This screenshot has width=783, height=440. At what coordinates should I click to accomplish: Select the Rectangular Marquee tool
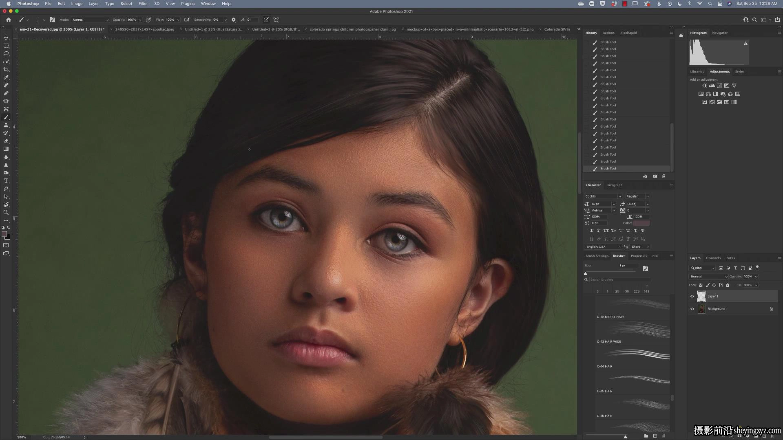pos(6,46)
